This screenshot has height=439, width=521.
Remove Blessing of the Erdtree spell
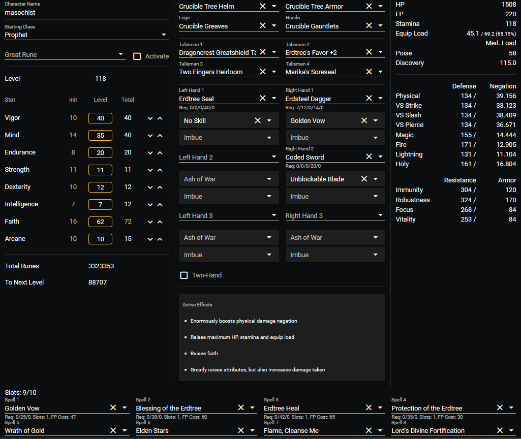(x=241, y=407)
